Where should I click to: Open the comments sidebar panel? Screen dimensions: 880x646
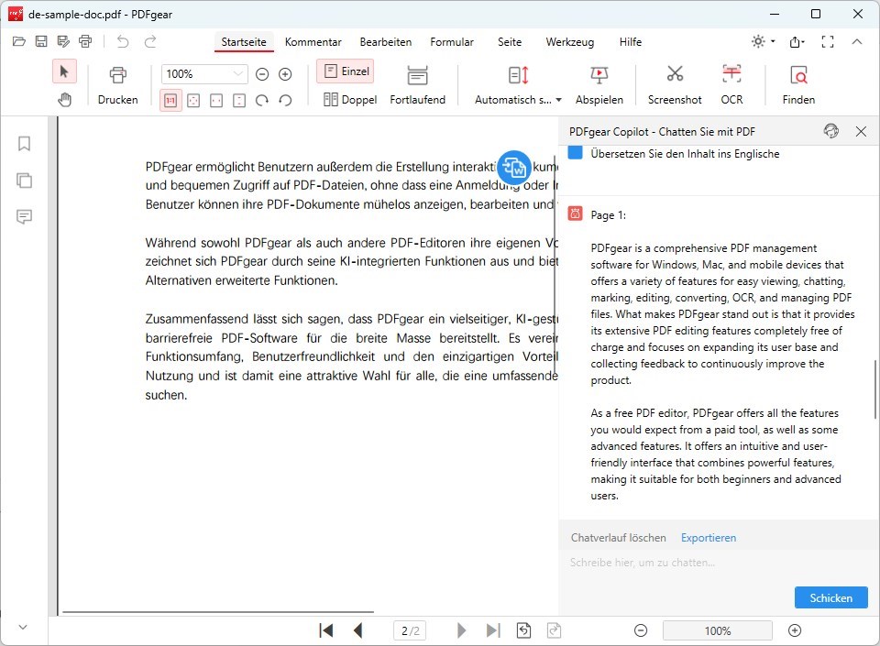tap(24, 216)
